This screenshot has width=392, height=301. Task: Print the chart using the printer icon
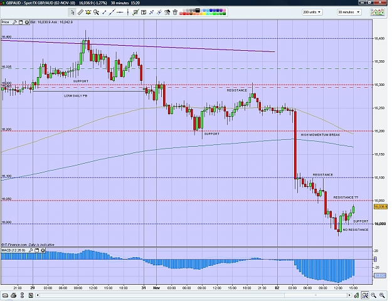pyautogui.click(x=14, y=295)
